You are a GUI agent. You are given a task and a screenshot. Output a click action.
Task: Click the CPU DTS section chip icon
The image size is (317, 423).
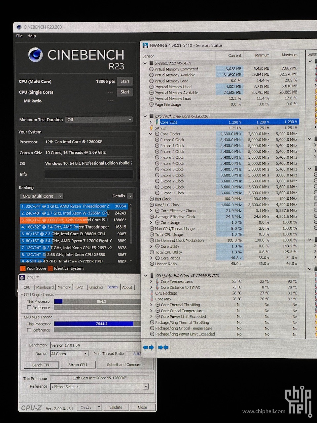(152, 275)
